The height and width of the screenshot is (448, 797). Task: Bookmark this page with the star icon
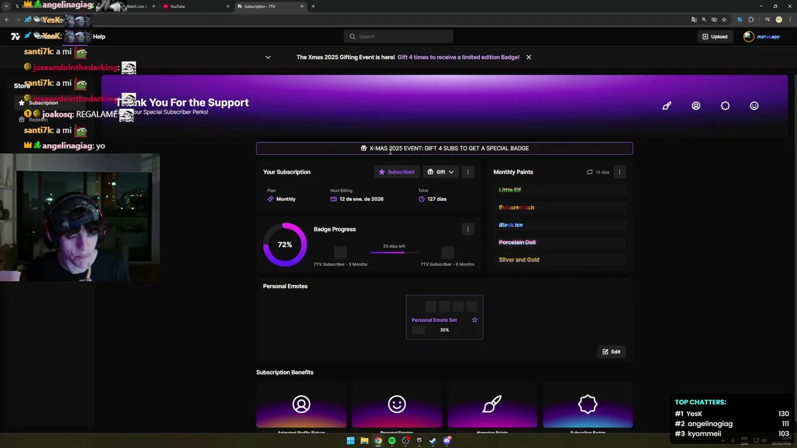724,20
